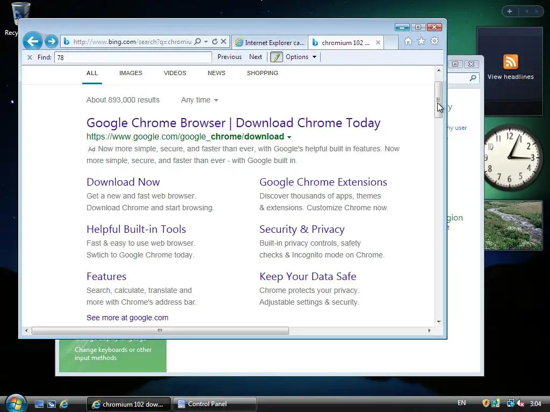The height and width of the screenshot is (412, 550).
Task: Click the horizontal scrollbar left arrow
Action: click(26, 330)
